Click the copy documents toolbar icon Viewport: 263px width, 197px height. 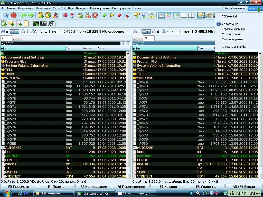click(x=144, y=15)
